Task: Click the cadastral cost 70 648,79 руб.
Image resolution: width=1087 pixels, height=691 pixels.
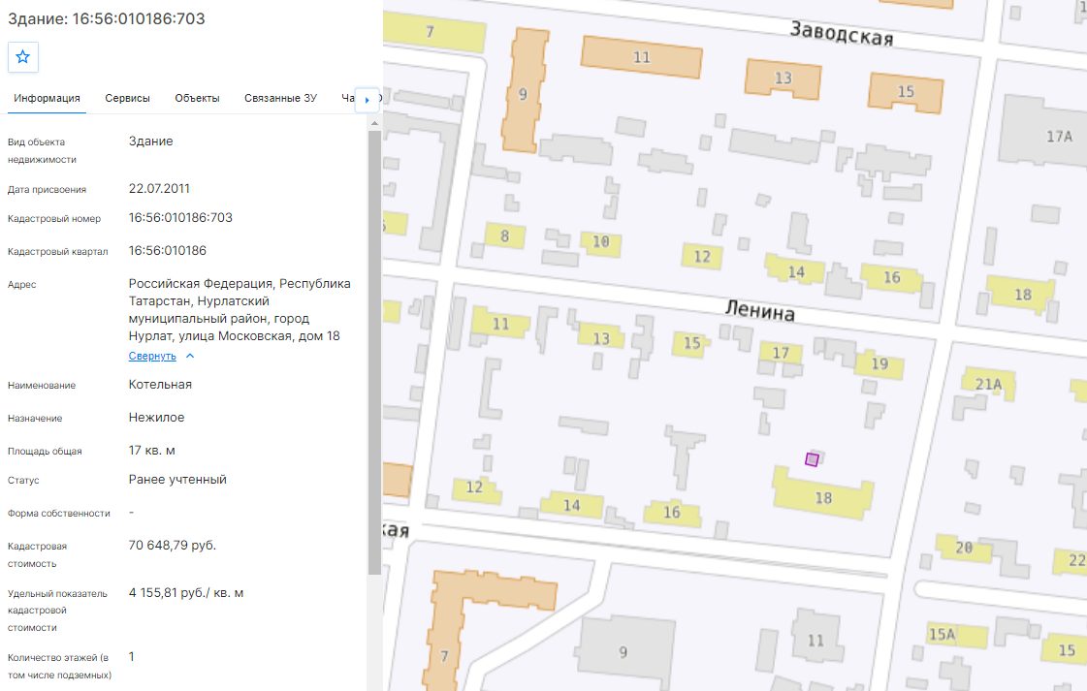Action: (x=173, y=546)
